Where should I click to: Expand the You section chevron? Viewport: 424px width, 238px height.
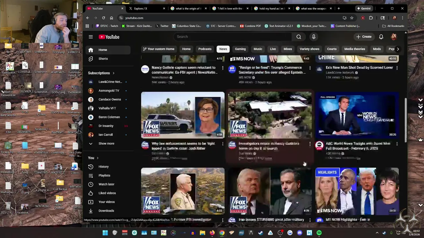[x=97, y=158]
